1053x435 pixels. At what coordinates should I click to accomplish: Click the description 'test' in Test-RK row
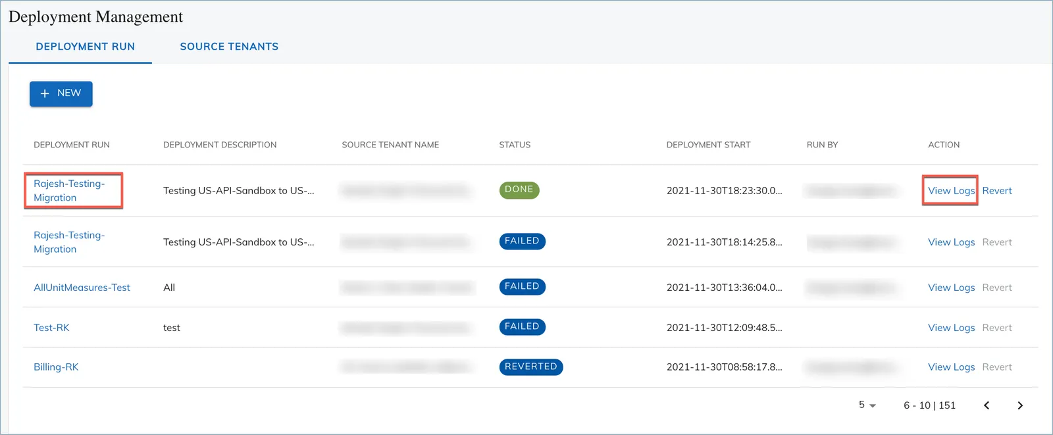click(x=172, y=328)
